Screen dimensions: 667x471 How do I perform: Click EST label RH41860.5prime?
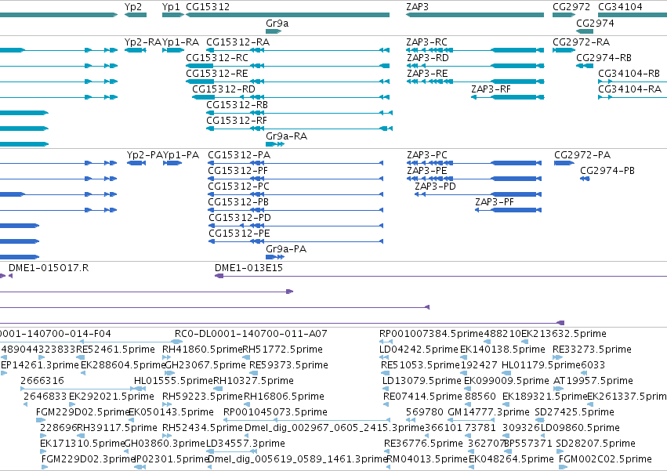click(x=202, y=350)
